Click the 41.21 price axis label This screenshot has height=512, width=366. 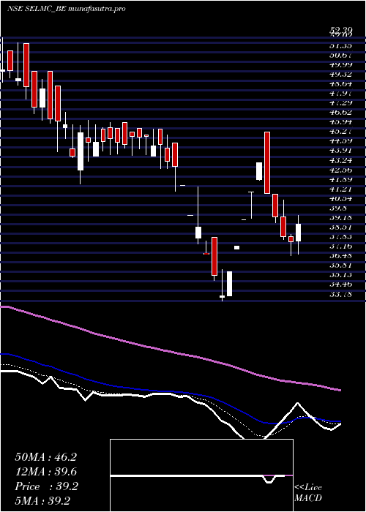[340, 189]
